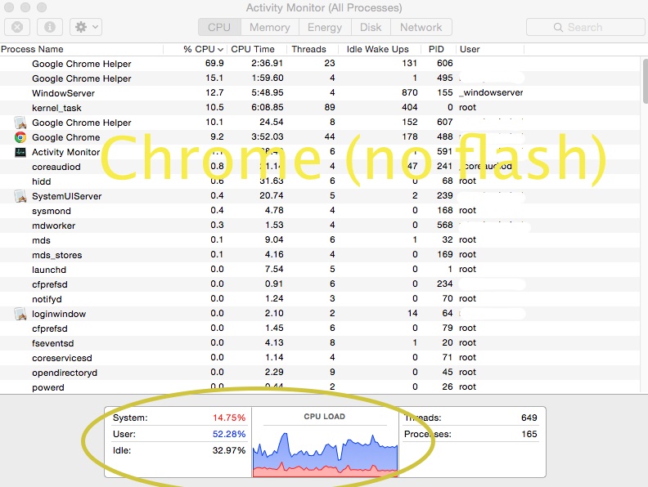Screen dimensions: 648x487
Task: Sort by User column header
Action: [x=490, y=49]
